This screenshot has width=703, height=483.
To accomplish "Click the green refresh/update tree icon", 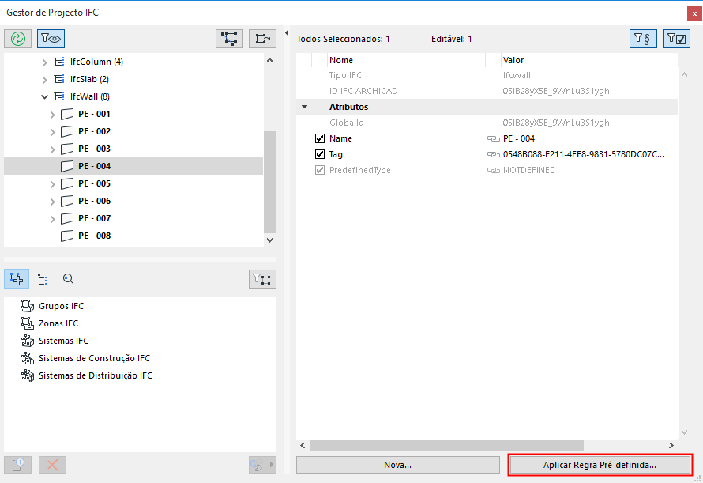I will point(18,39).
